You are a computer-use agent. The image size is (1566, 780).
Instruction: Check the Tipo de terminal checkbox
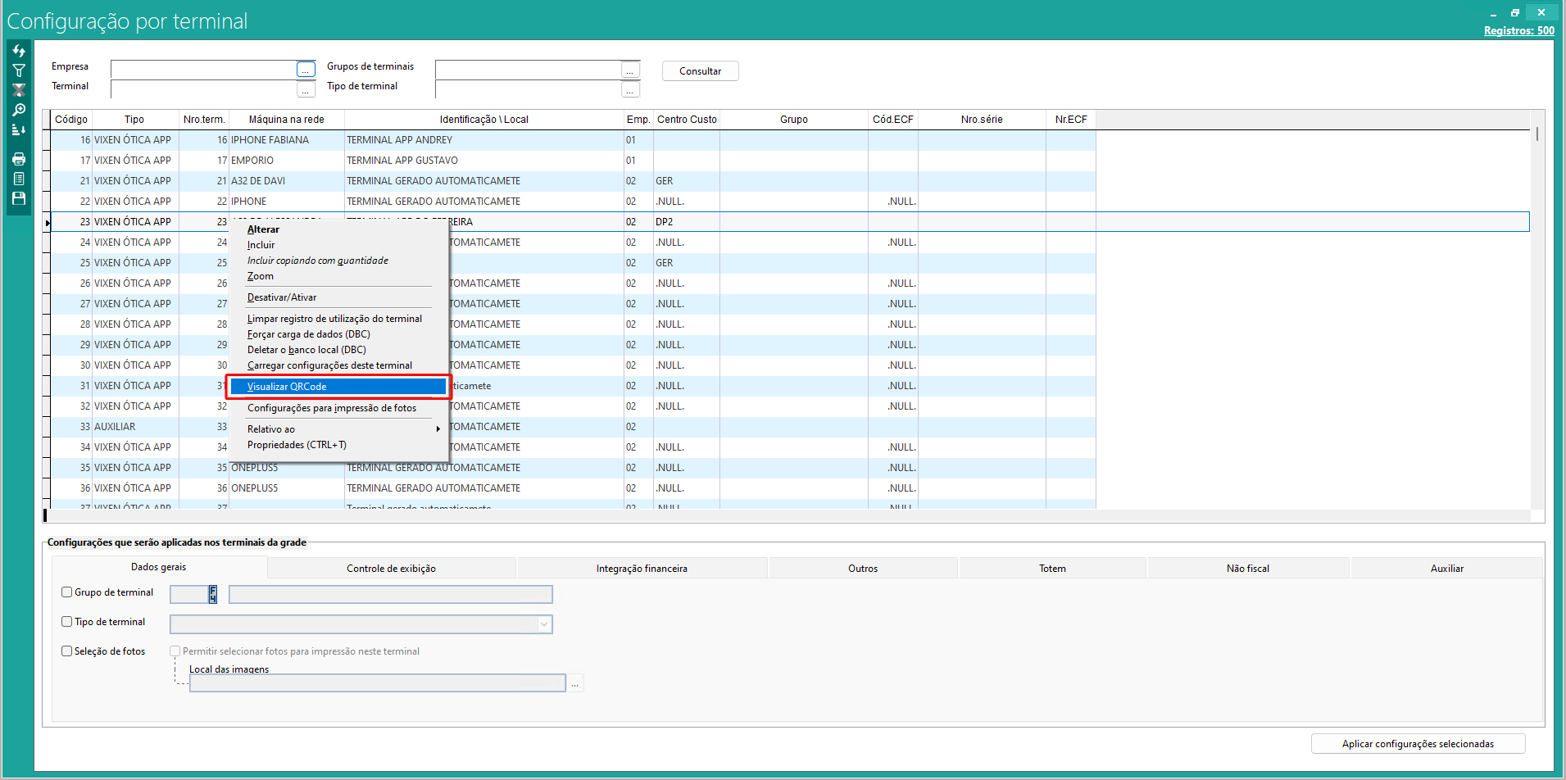(x=67, y=622)
